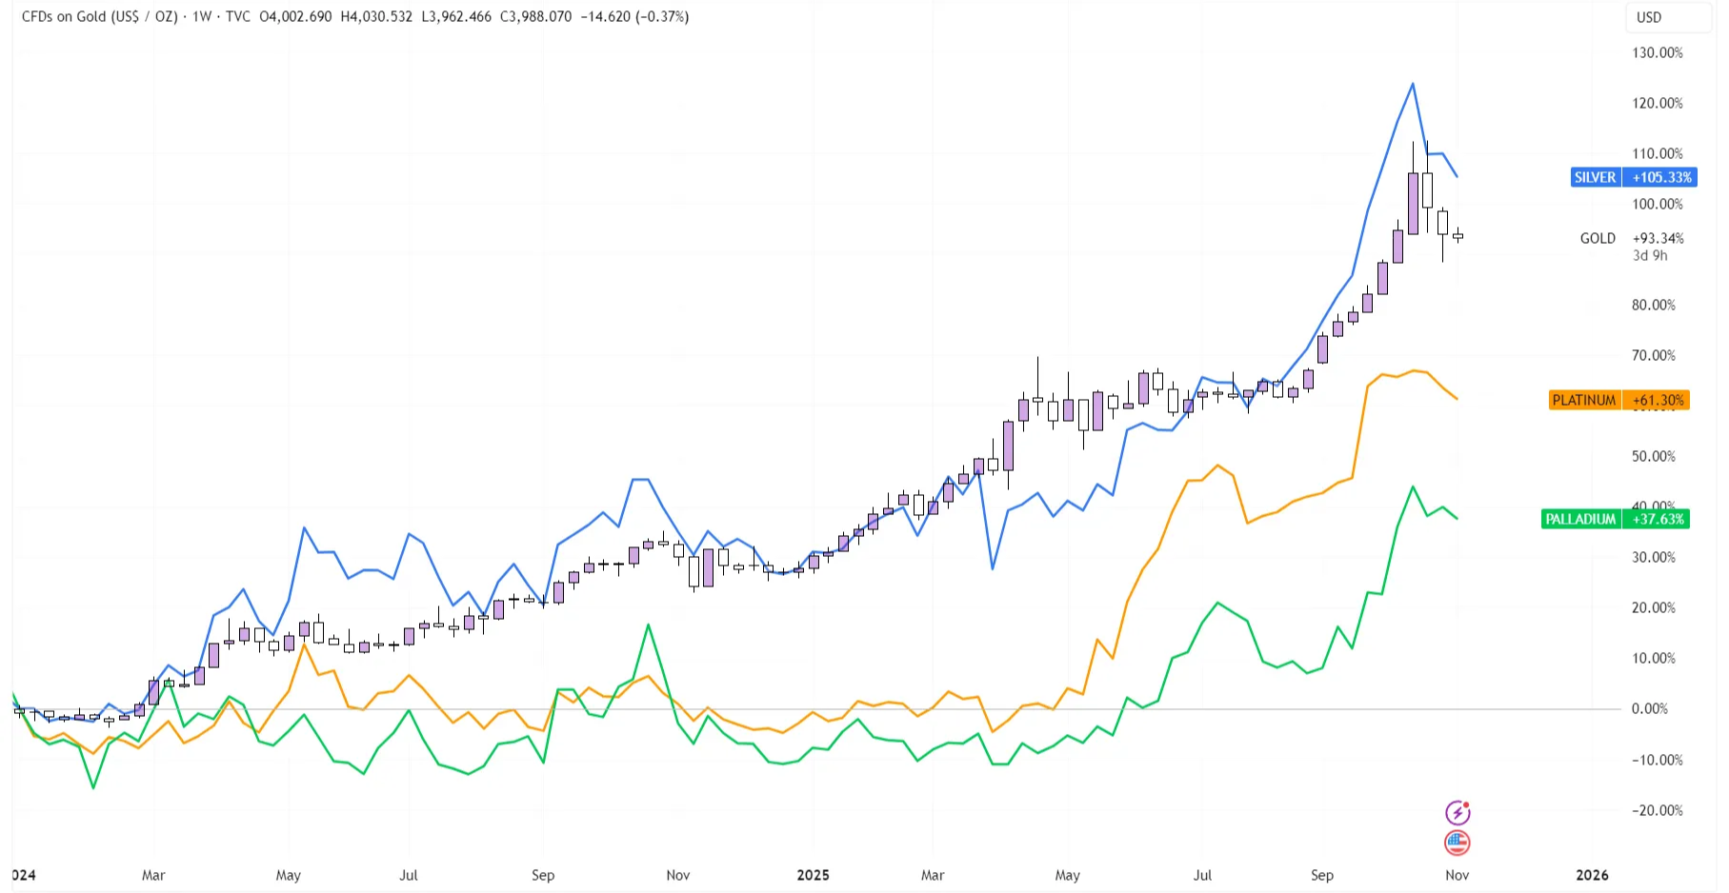Click the blue SILVER series label
Screen dimensions: 1729x893
tap(1595, 177)
